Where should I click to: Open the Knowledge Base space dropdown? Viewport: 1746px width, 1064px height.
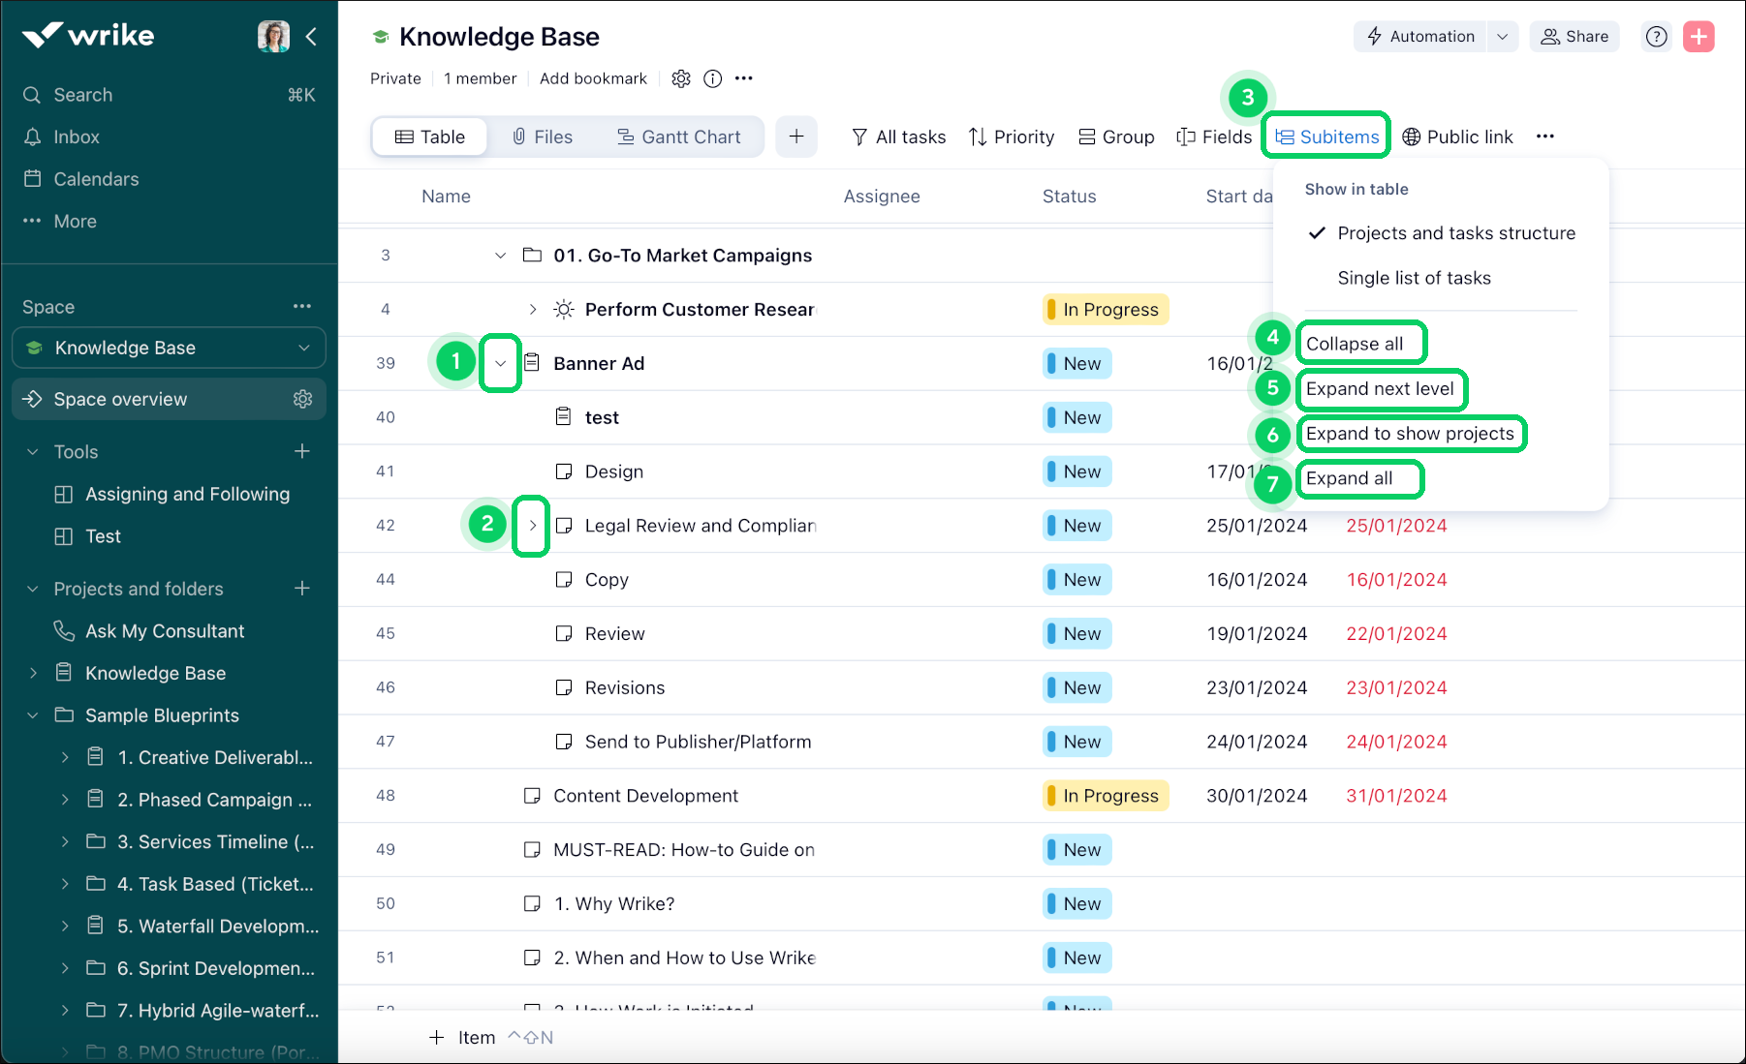click(305, 348)
